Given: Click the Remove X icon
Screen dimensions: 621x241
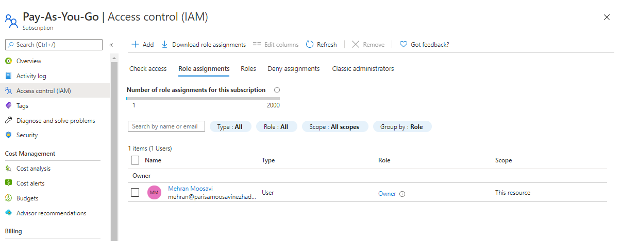Looking at the screenshot, I should 356,45.
